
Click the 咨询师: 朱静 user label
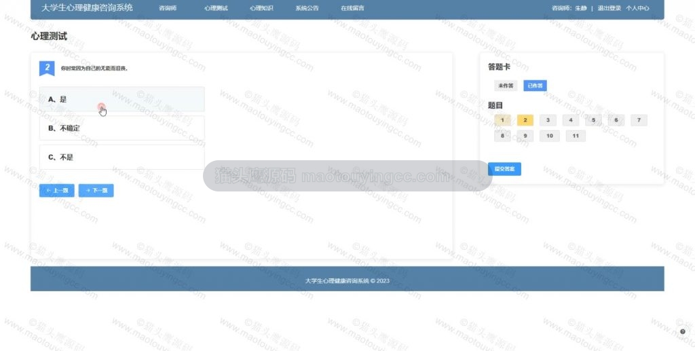(569, 8)
